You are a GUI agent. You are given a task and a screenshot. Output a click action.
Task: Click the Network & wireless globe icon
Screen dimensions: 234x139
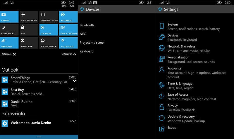(x=162, y=48)
